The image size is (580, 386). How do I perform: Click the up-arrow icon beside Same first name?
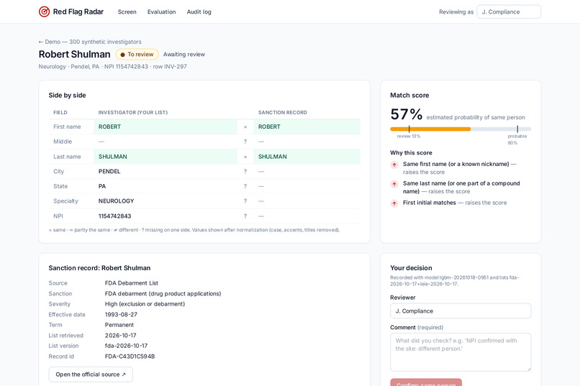click(394, 165)
